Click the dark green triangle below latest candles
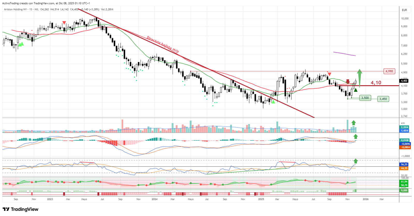The image size is (414, 216). (x=356, y=90)
